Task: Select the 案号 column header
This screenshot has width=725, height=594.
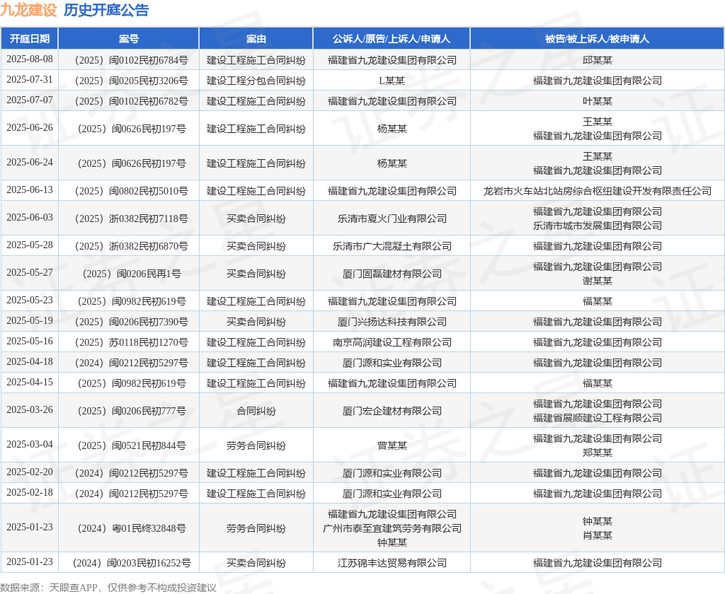Action: point(129,39)
